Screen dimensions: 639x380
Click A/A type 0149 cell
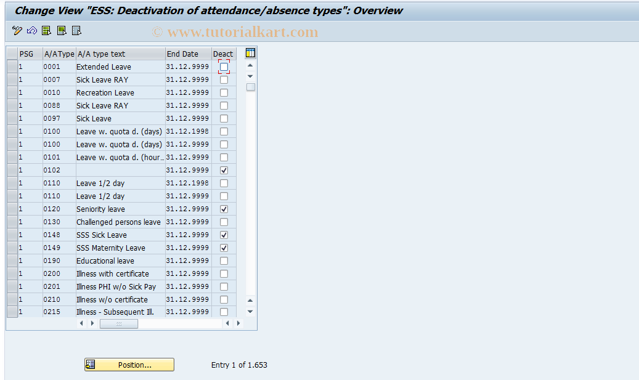[x=59, y=248]
